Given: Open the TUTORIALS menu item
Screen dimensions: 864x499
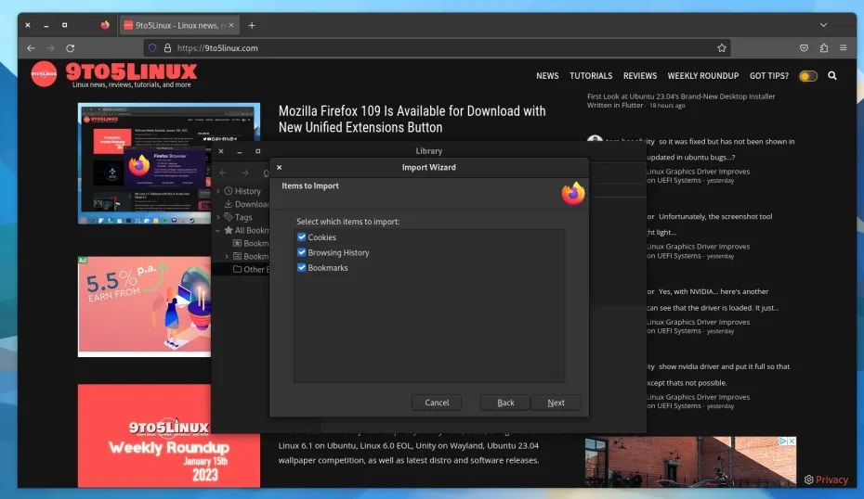Looking at the screenshot, I should point(591,76).
